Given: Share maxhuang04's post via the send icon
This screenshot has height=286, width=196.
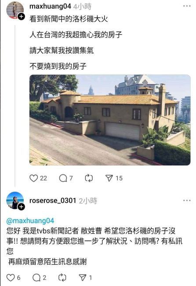Looking at the screenshot, I should (x=109, y=178).
